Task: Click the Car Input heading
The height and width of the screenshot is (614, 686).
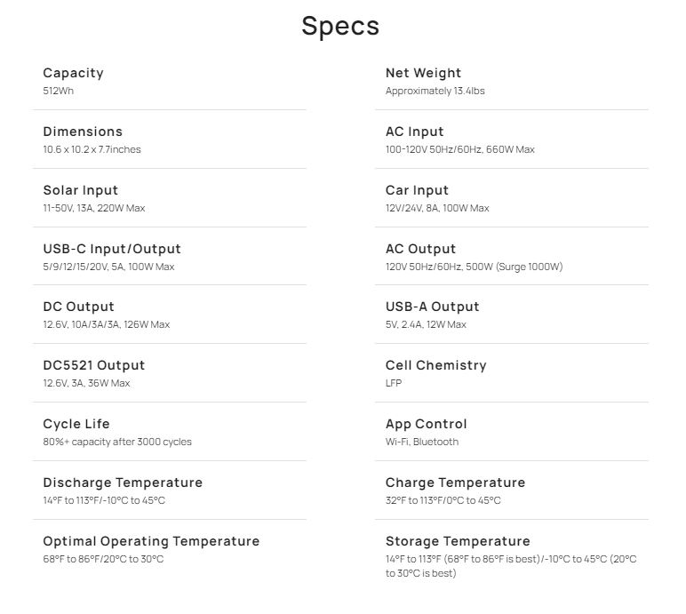Action: coord(417,190)
